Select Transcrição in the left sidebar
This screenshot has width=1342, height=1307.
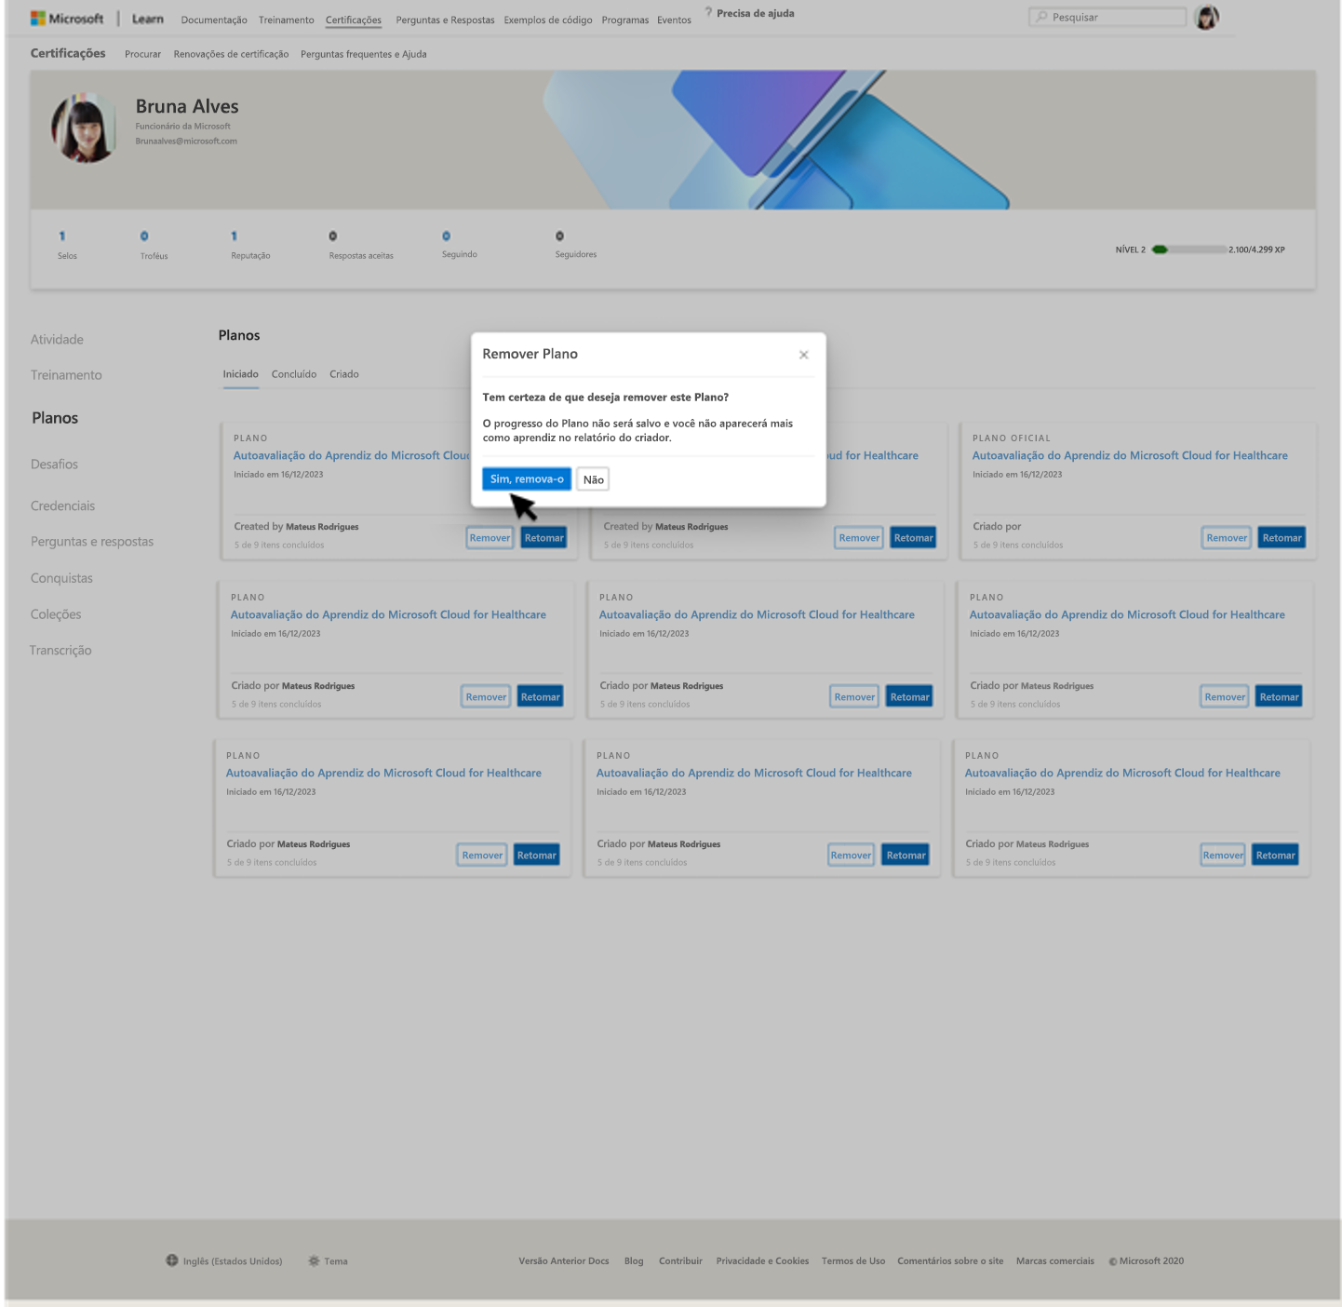(x=60, y=650)
